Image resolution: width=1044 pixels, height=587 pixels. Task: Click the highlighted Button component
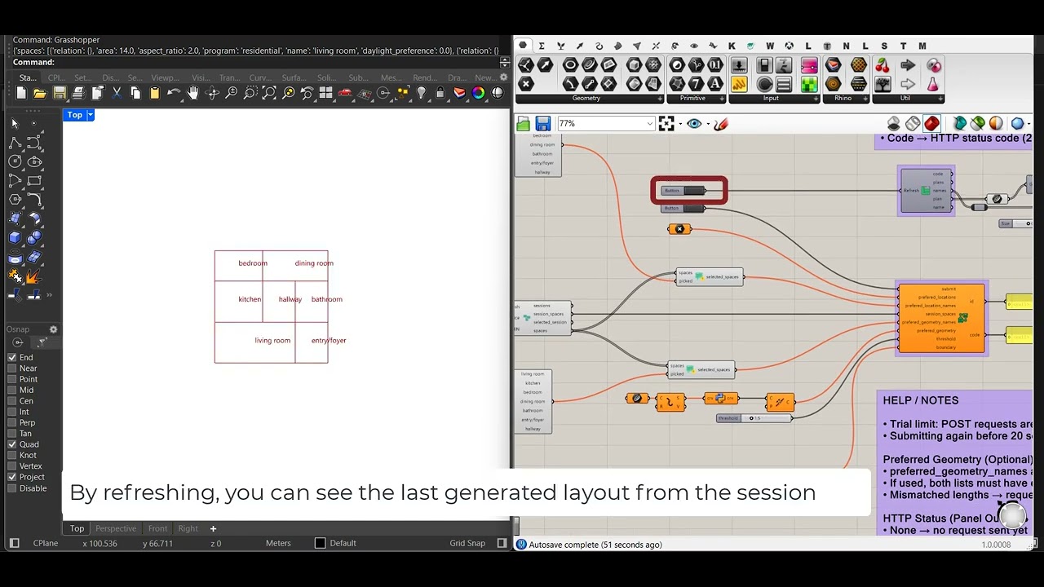[x=683, y=191]
